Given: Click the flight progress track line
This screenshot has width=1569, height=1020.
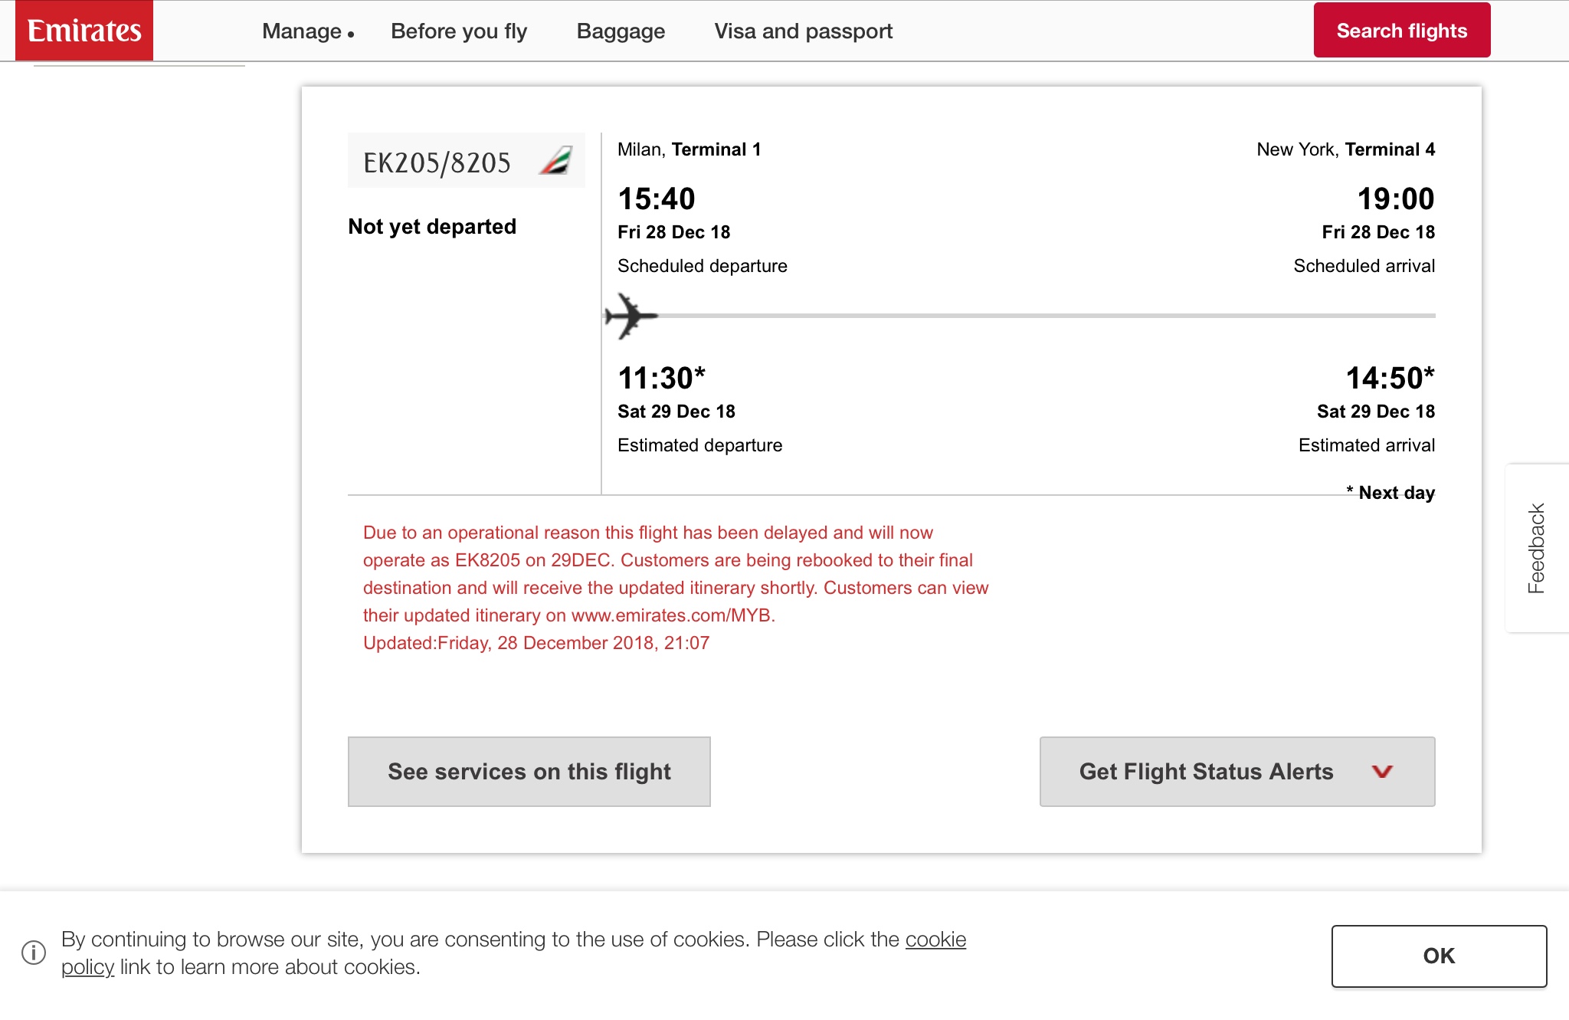Looking at the screenshot, I should [1042, 316].
